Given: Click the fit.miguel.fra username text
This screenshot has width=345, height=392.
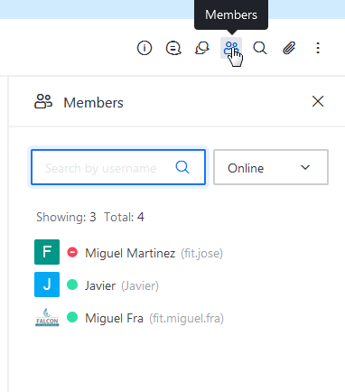Looking at the screenshot, I should [187, 318].
